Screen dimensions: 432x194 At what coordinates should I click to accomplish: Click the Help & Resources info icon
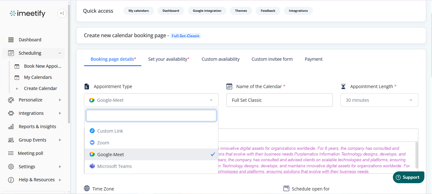[11, 180]
